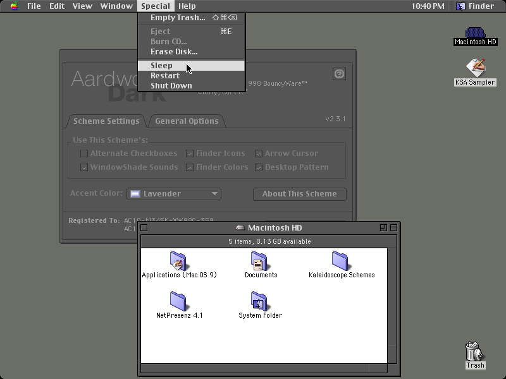Open the Accent Color Lavender dropdown
Viewport: 506px width, 379px height.
(x=174, y=194)
